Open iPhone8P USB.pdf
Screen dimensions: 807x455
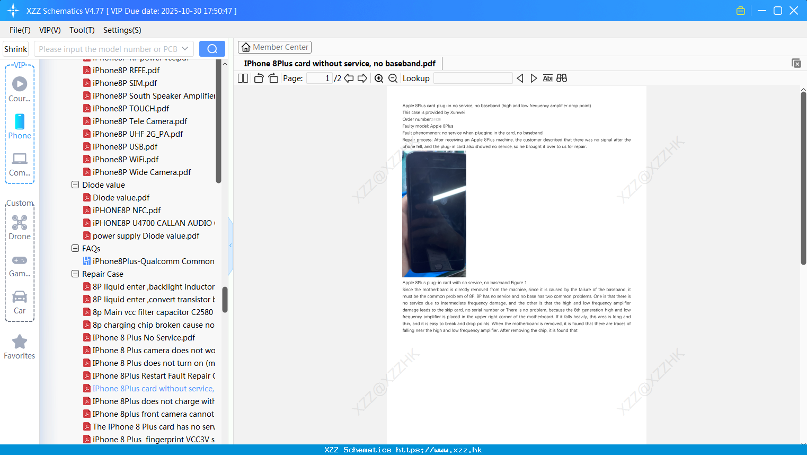tap(125, 146)
